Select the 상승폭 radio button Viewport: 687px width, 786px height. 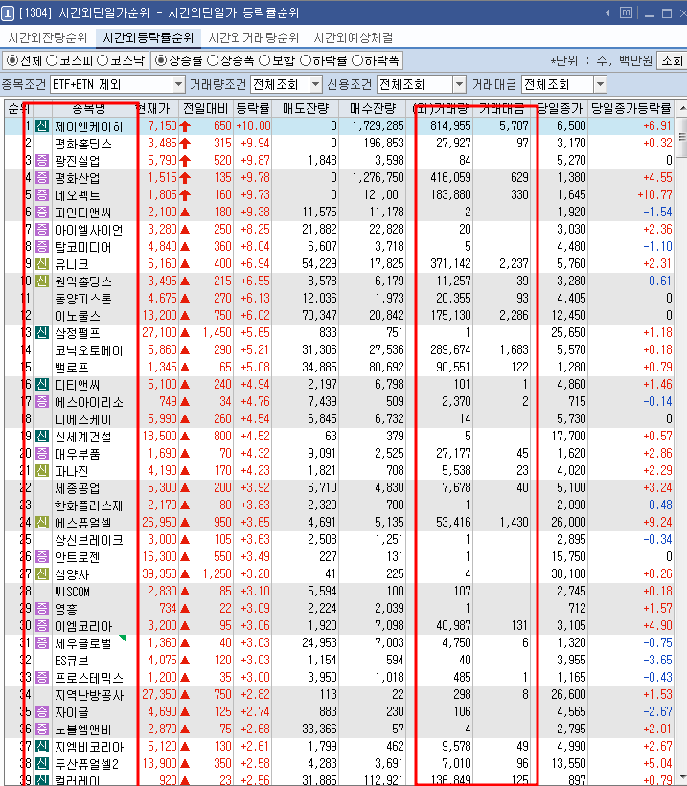click(x=213, y=60)
